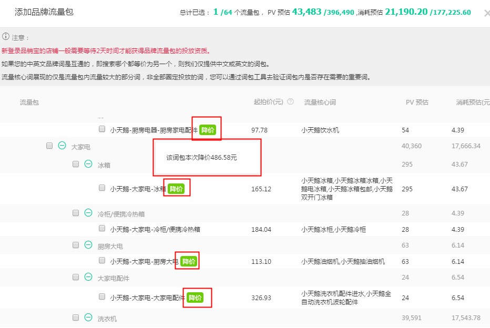490x328 pixels.
Task: Click the price 326.93
Action: (261, 298)
